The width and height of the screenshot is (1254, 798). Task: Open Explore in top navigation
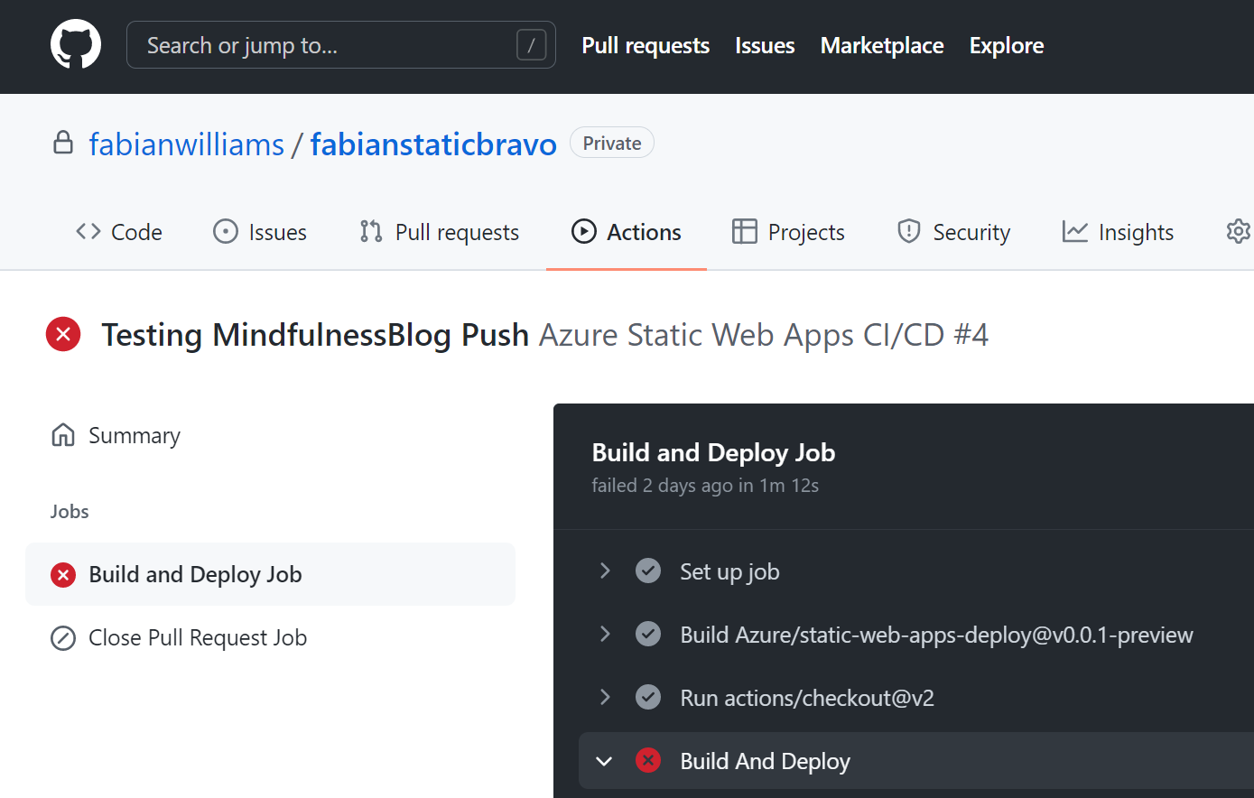pyautogui.click(x=1007, y=45)
